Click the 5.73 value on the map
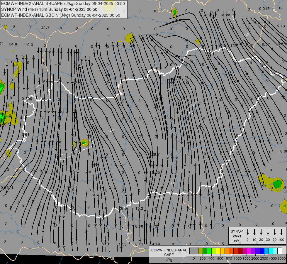 click(281, 26)
